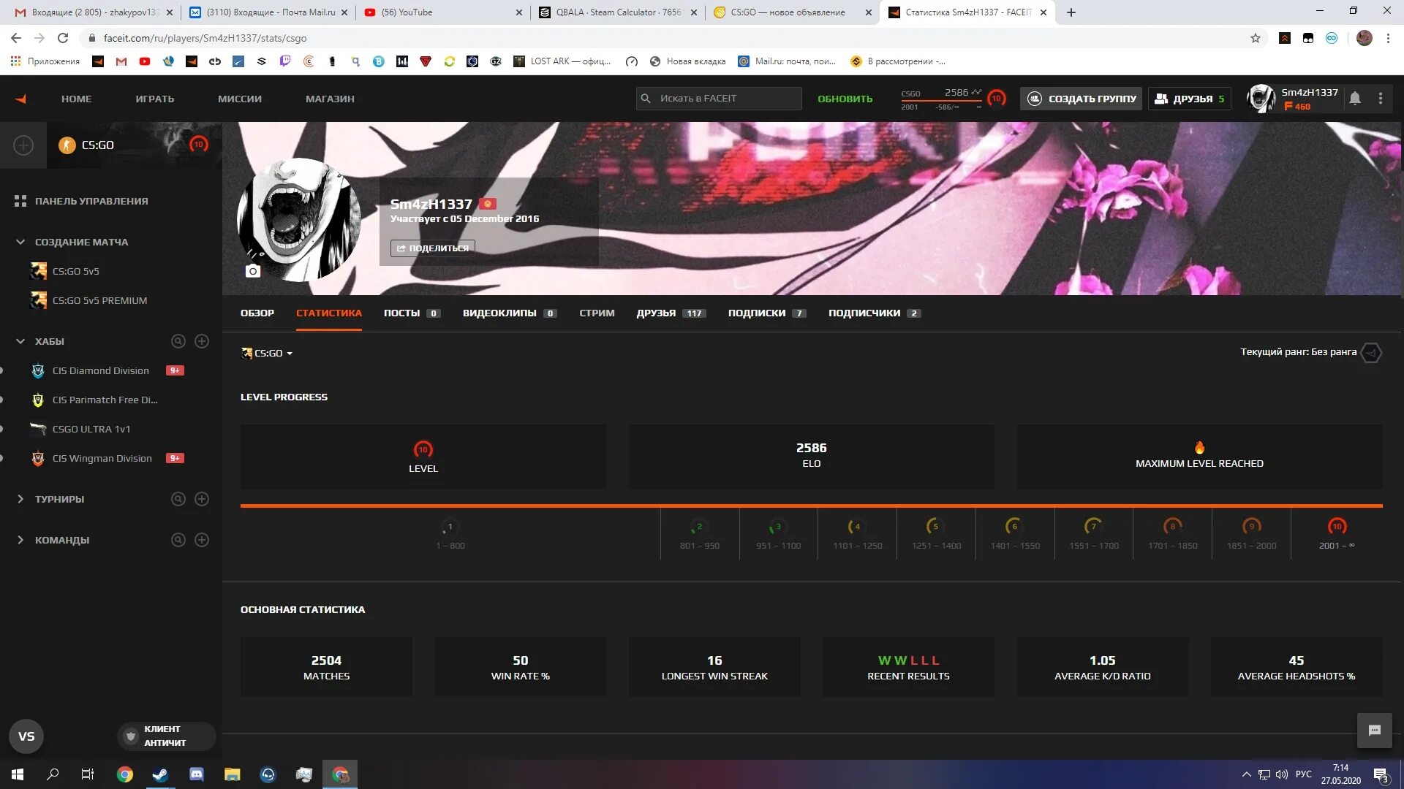The image size is (1404, 789).
Task: Click the search magnifier icon in navbar
Action: (648, 99)
